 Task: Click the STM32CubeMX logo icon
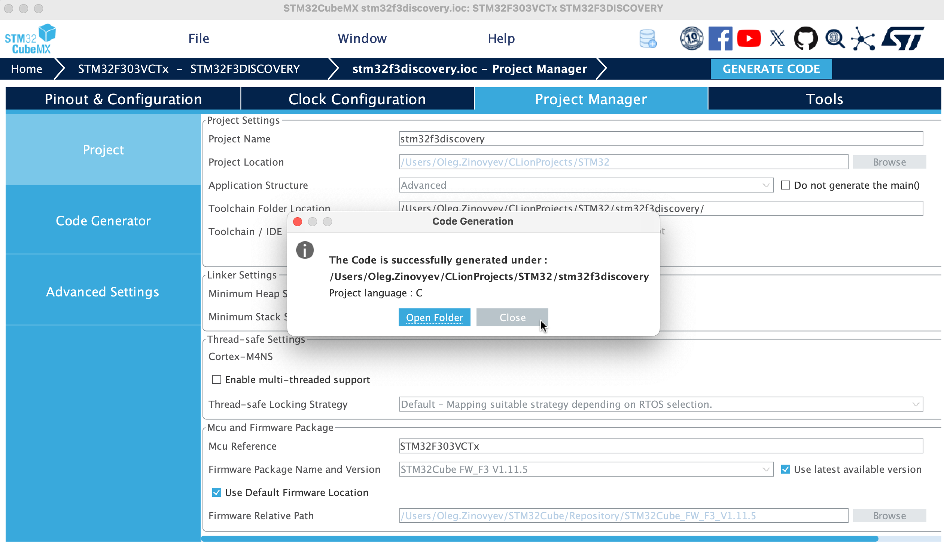coord(30,39)
